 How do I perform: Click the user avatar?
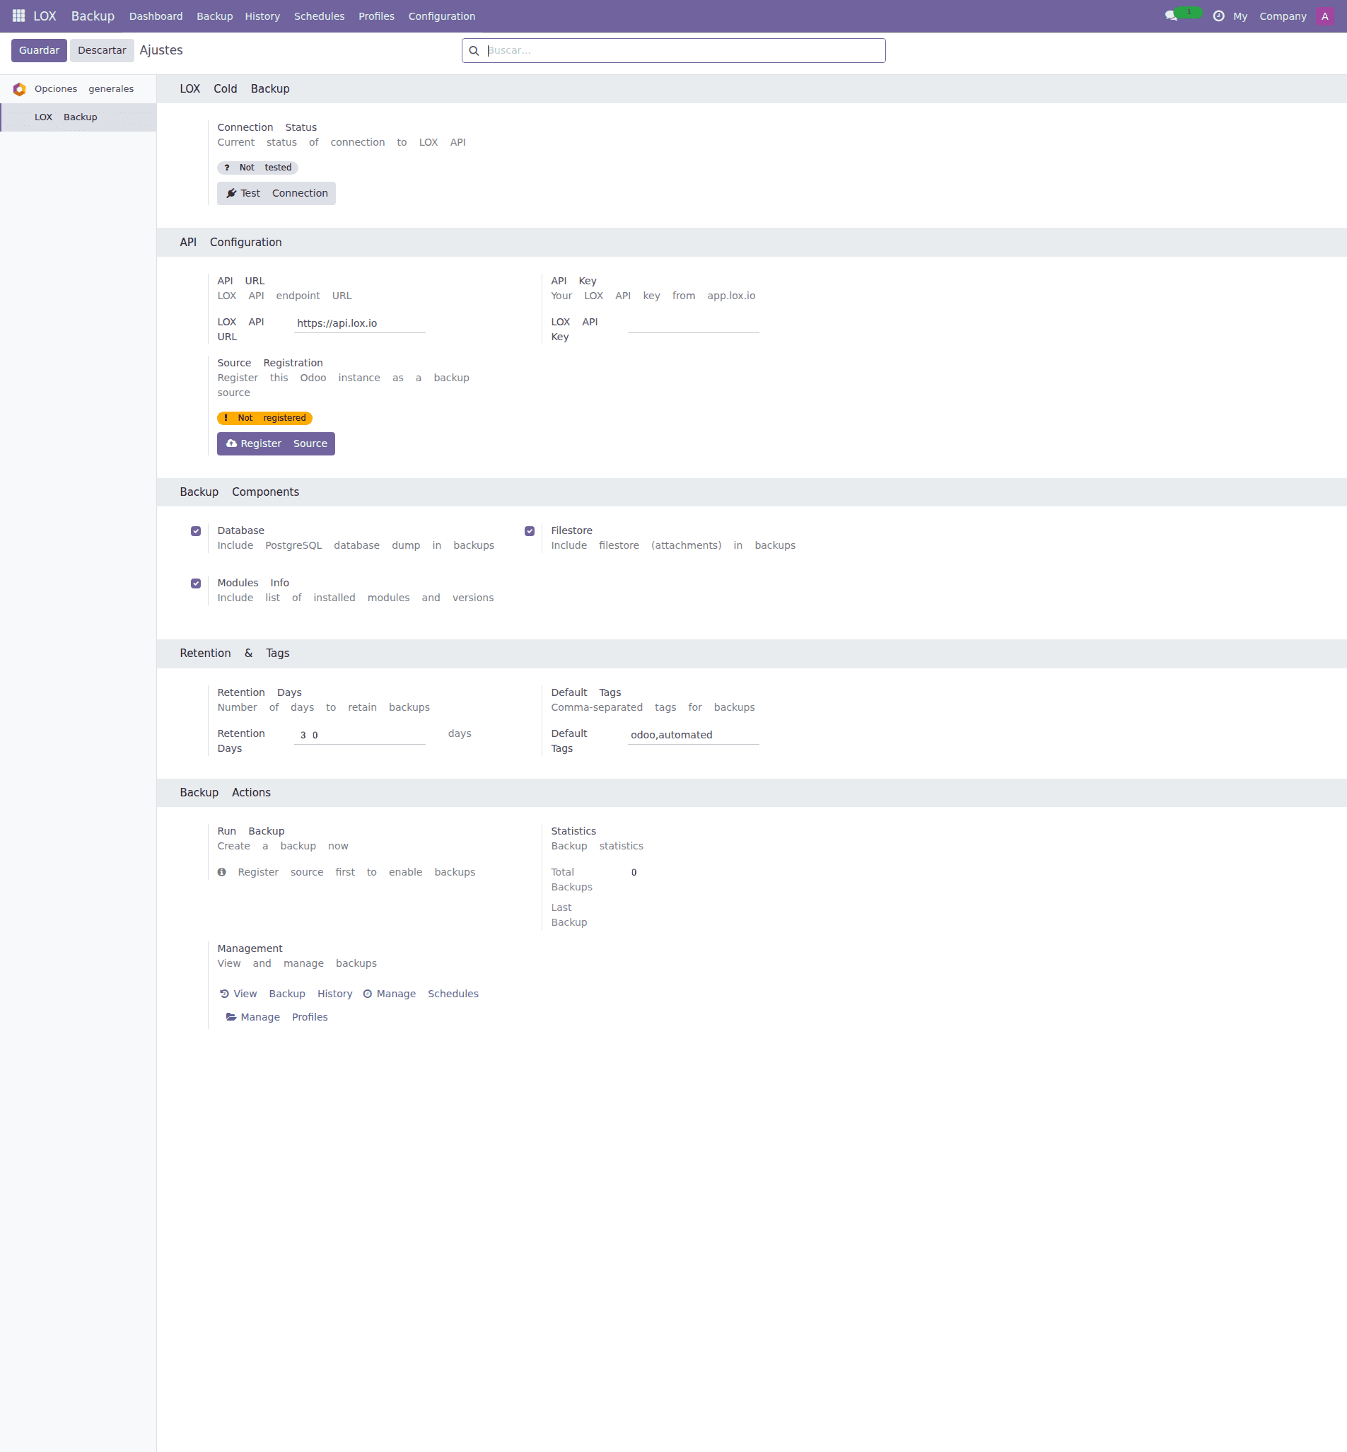pyautogui.click(x=1325, y=16)
